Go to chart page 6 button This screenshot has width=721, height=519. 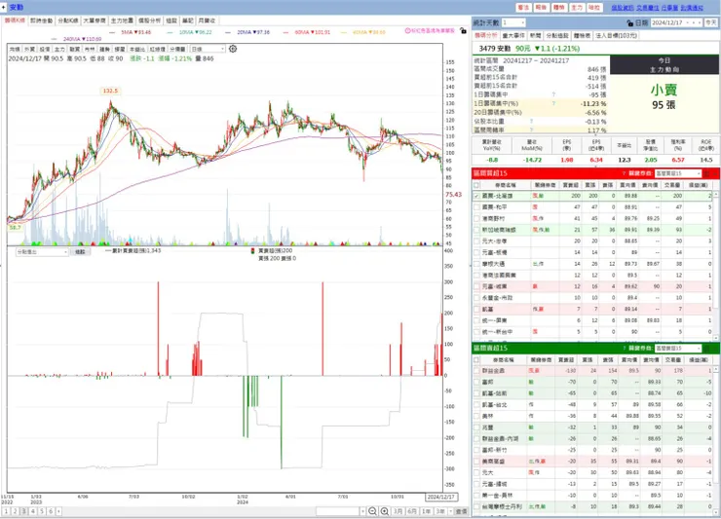point(51,511)
